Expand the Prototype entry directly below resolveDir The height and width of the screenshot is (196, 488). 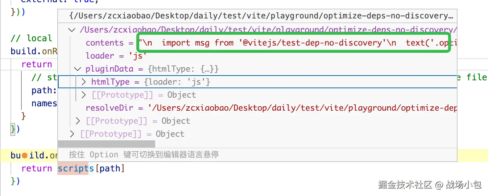[x=78, y=121]
